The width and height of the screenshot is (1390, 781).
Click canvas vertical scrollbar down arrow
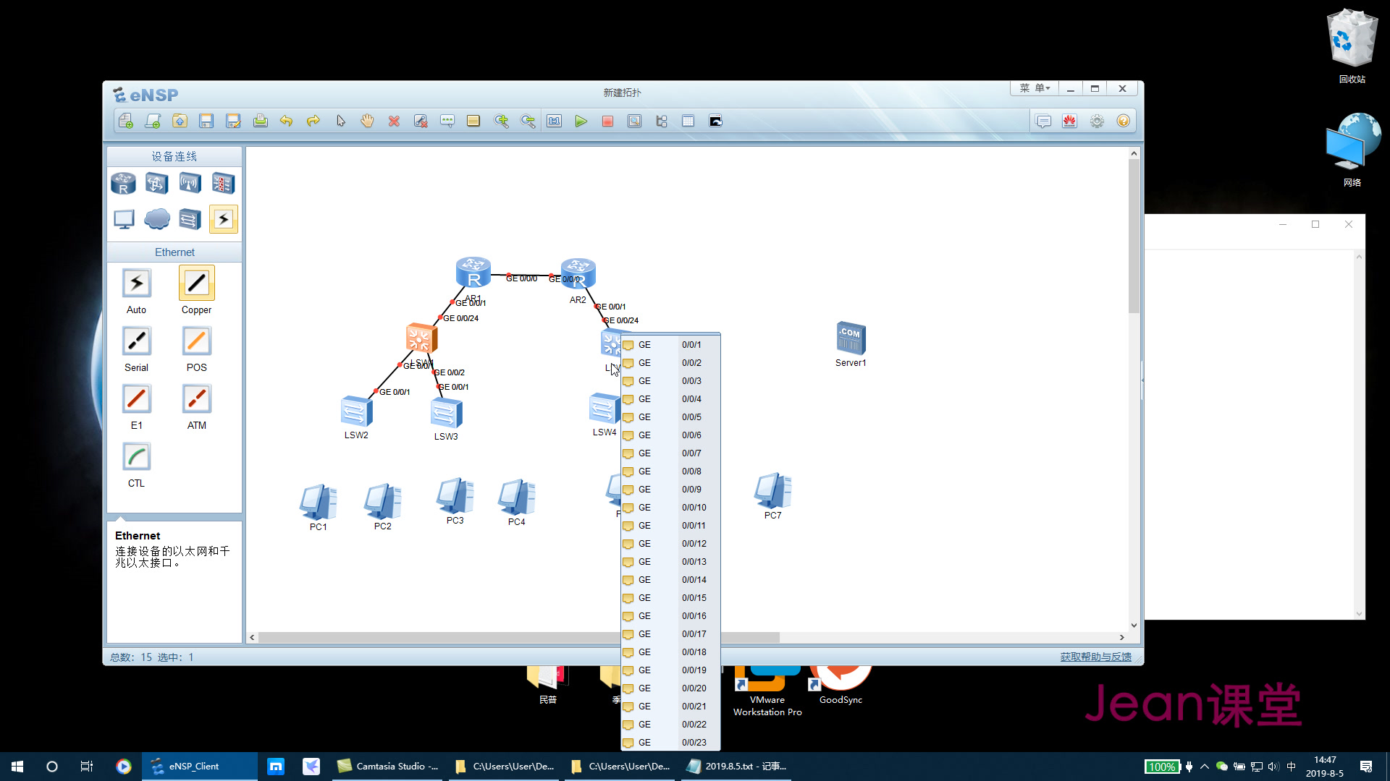(x=1134, y=626)
